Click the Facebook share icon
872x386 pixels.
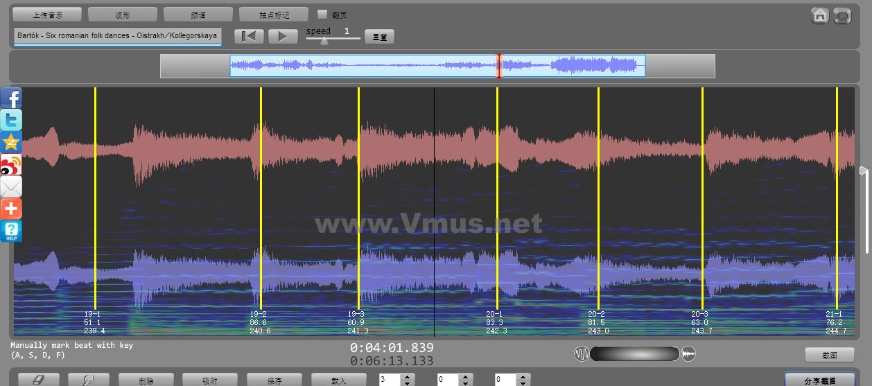click(11, 98)
